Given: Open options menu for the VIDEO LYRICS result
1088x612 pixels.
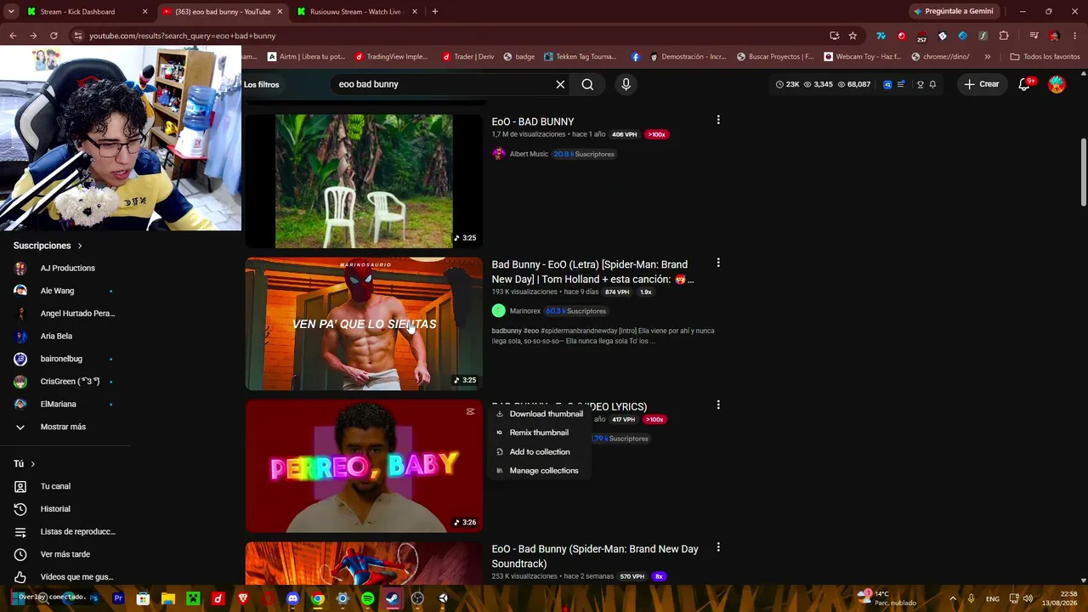Looking at the screenshot, I should pyautogui.click(x=718, y=405).
